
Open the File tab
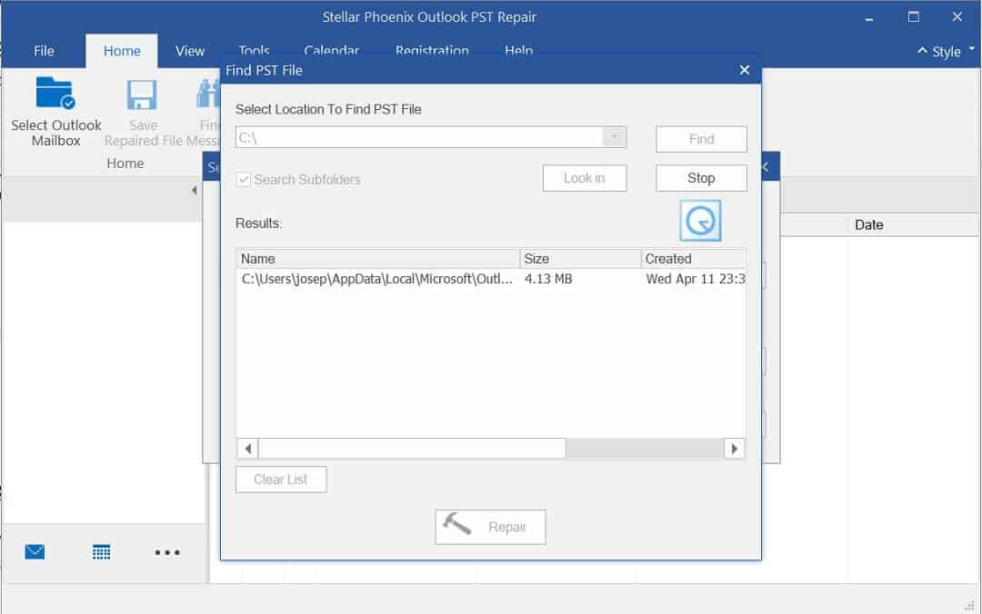pos(44,51)
